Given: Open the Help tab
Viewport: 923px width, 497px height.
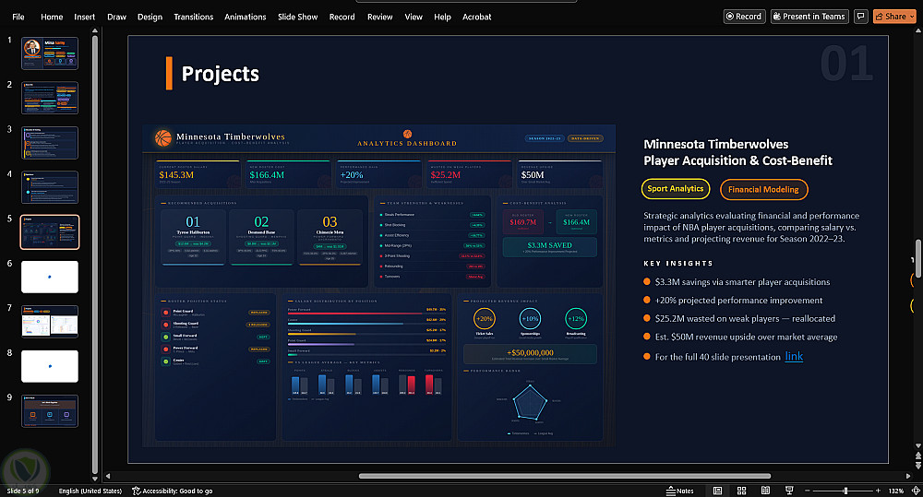Looking at the screenshot, I should [x=442, y=17].
